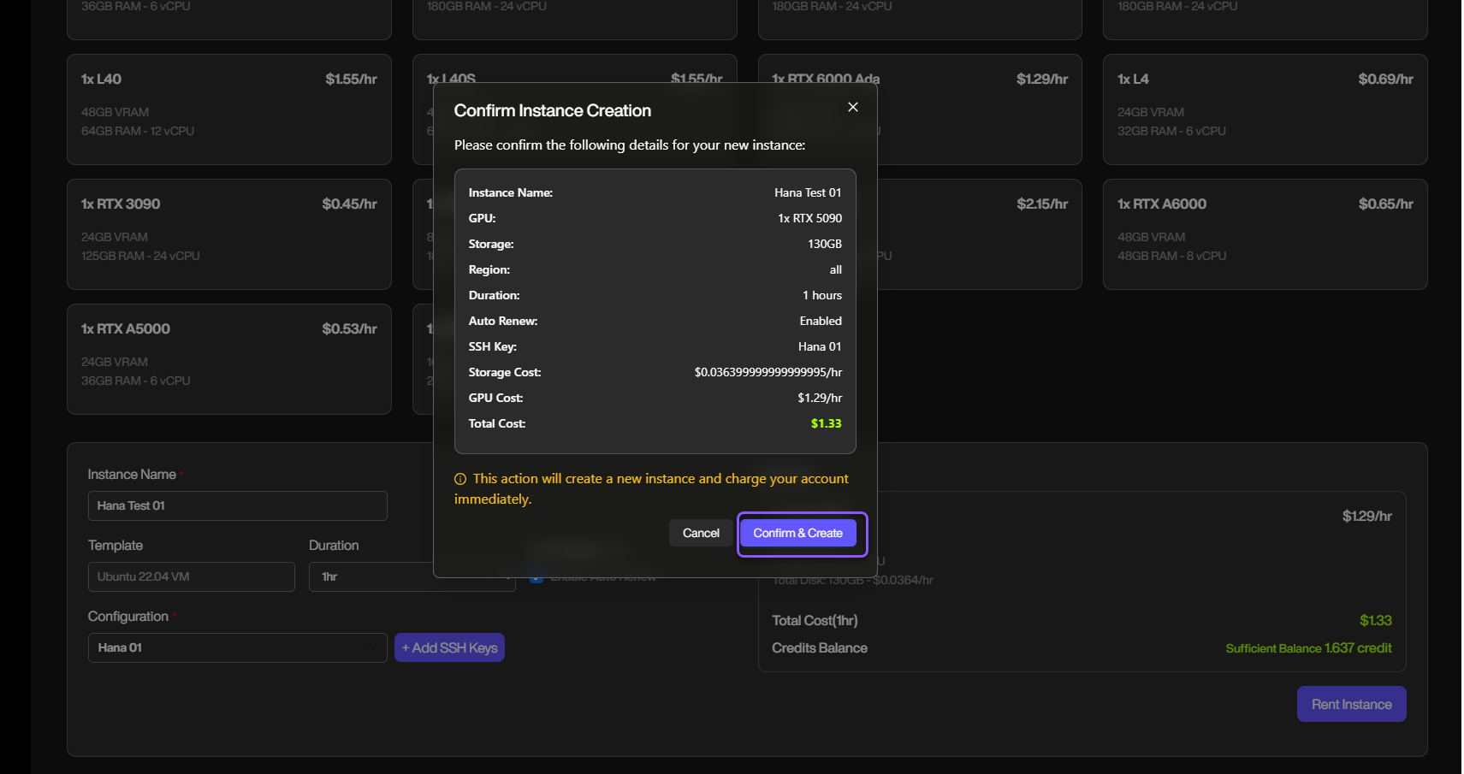Choose the 1x RTX A6000 GPU card

1264,233
